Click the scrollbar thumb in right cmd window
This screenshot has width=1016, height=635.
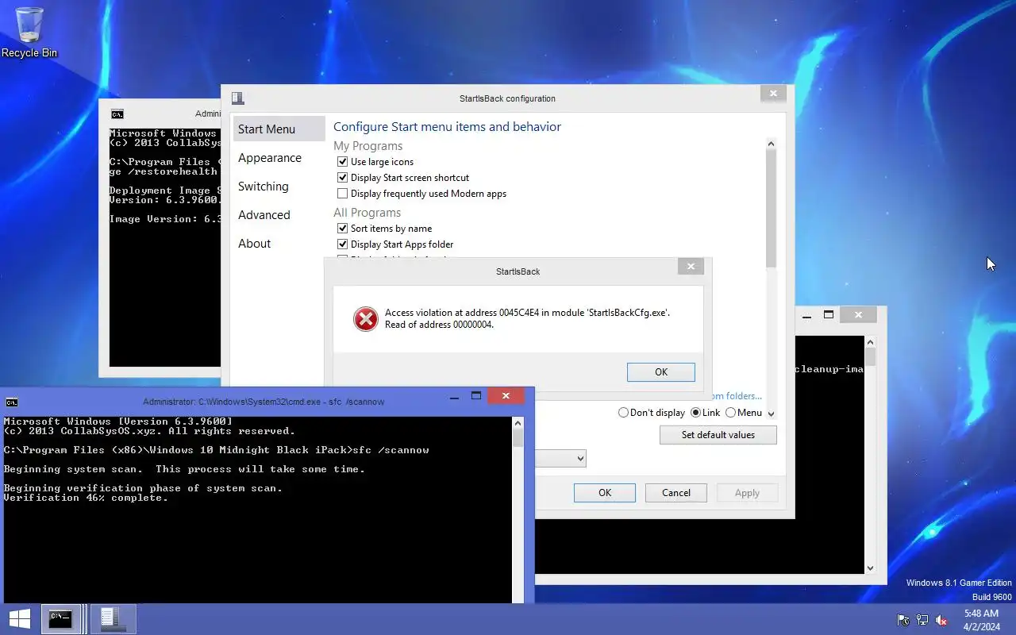pyautogui.click(x=870, y=357)
